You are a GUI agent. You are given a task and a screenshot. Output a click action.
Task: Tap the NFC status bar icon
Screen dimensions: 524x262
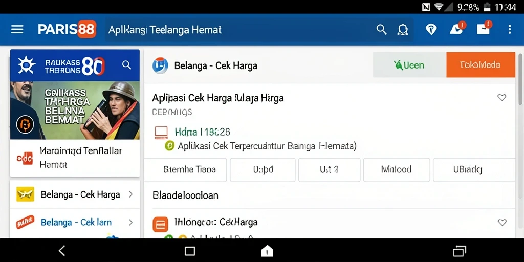click(426, 7)
